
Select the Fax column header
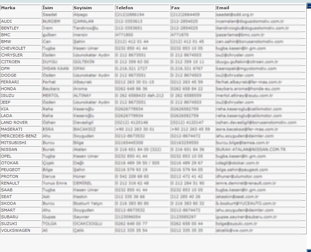(x=193, y=8)
